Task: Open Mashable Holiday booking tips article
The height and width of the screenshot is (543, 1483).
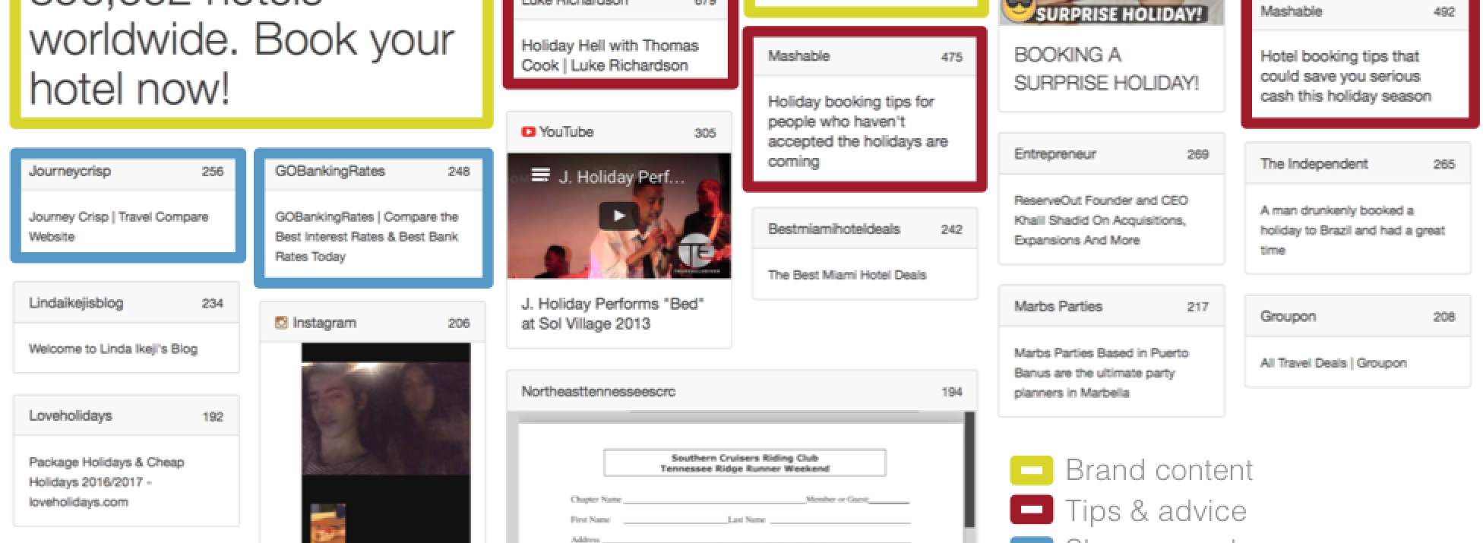Action: [858, 131]
